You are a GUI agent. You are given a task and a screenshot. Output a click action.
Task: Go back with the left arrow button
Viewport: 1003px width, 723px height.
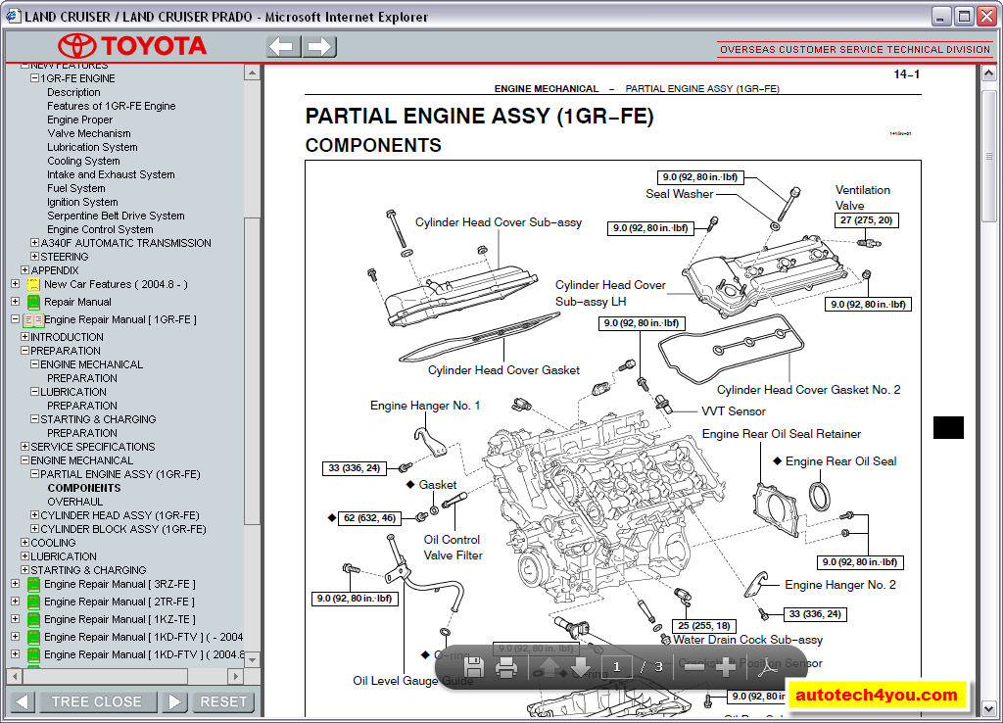[x=282, y=46]
